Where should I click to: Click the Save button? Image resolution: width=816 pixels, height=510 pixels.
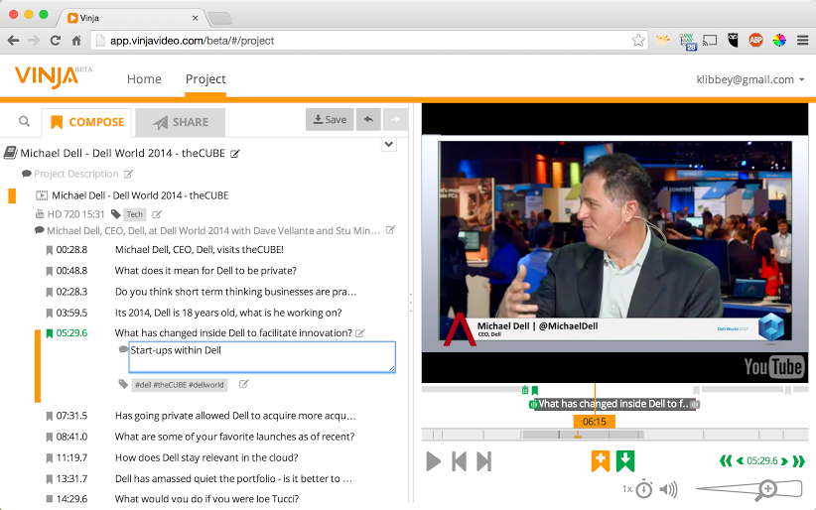click(330, 120)
